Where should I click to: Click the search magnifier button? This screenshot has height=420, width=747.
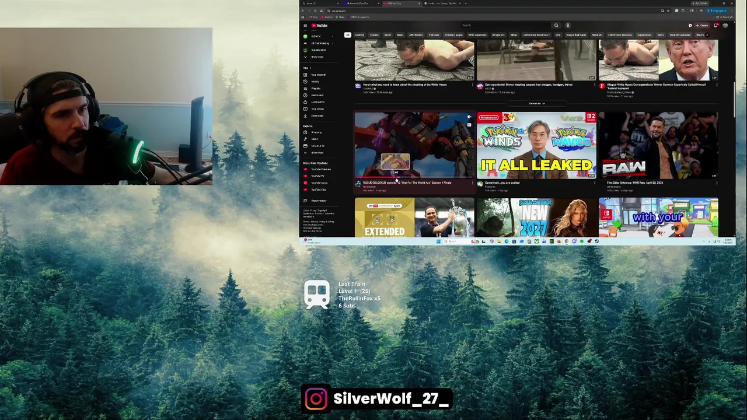coord(556,25)
